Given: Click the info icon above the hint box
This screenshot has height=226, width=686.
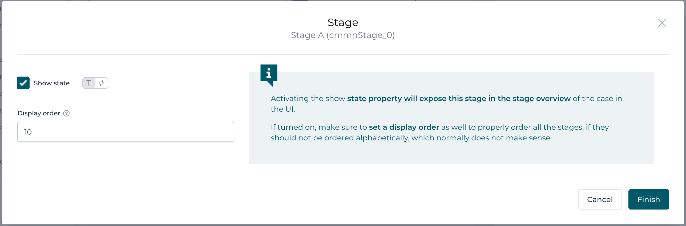Looking at the screenshot, I should coord(269,73).
